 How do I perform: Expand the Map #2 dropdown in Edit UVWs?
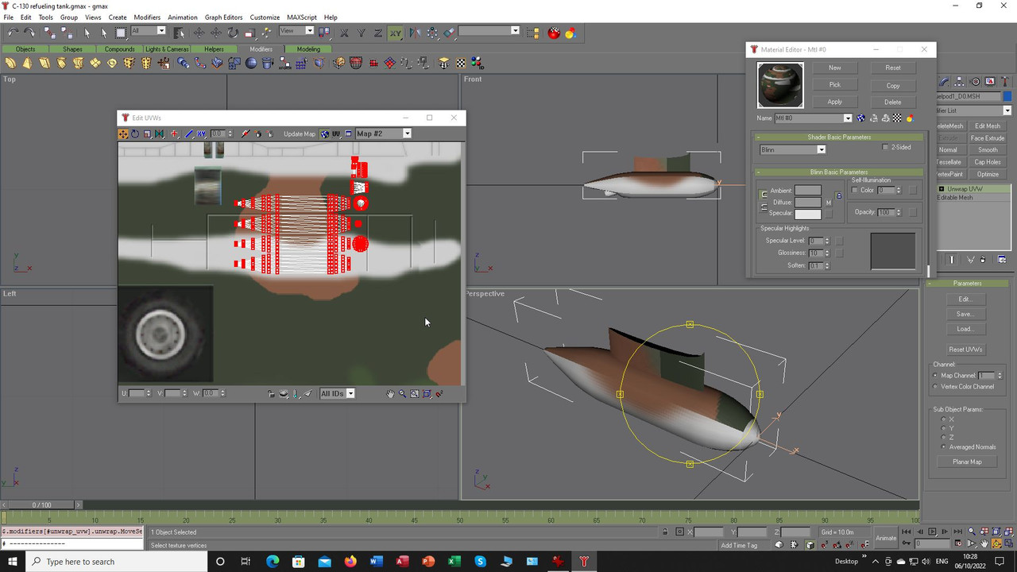coord(407,133)
